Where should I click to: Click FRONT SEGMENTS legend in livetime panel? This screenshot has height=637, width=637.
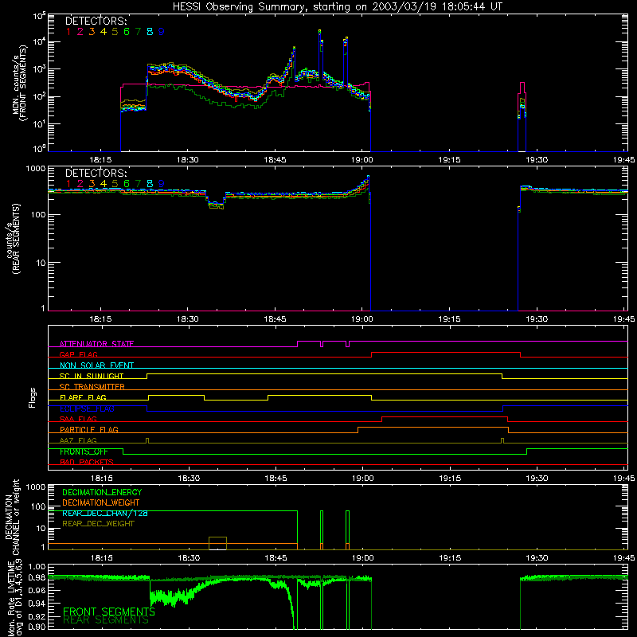(x=109, y=612)
